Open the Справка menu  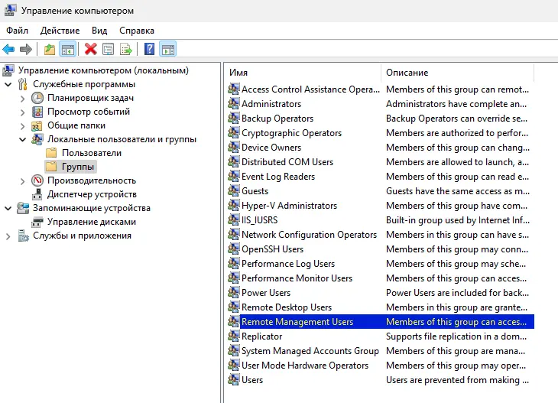[137, 31]
